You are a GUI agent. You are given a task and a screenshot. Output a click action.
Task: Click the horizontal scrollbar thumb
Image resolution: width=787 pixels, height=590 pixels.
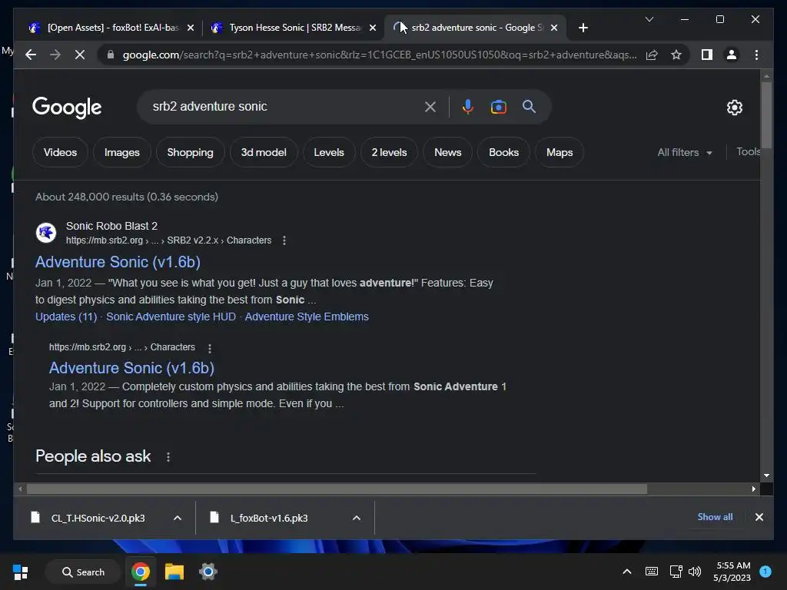pos(337,489)
